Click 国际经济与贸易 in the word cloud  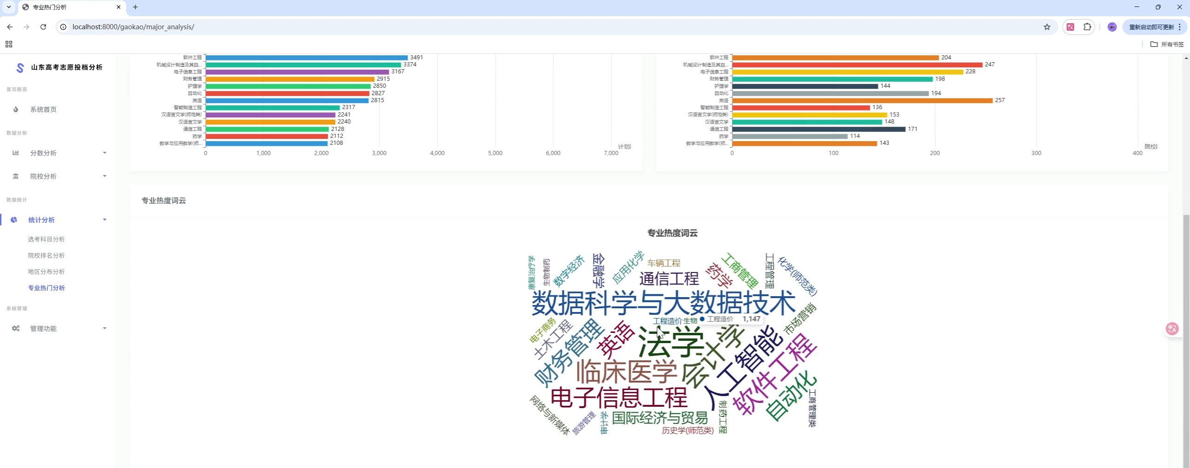660,418
